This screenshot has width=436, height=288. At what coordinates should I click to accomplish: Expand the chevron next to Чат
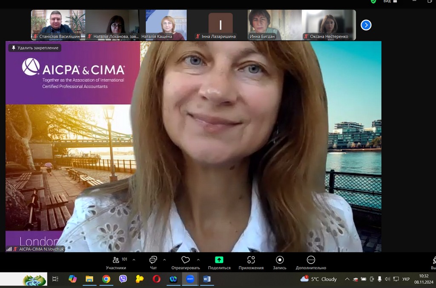[x=164, y=259]
